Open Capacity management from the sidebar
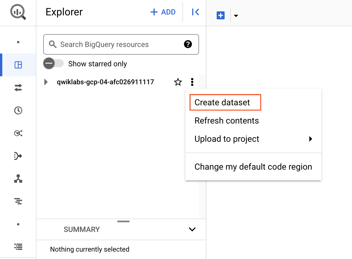Image resolution: width=352 pixels, height=259 pixels. pyautogui.click(x=18, y=201)
